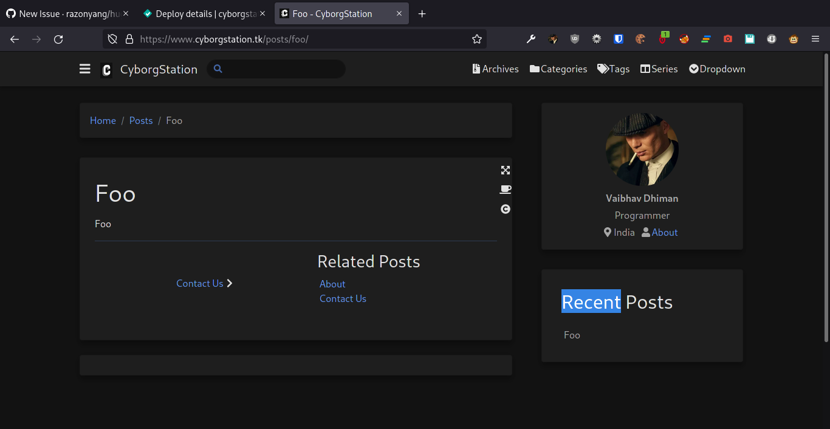The image size is (830, 429).
Task: Select the Tags icon in the navbar
Action: (603, 69)
